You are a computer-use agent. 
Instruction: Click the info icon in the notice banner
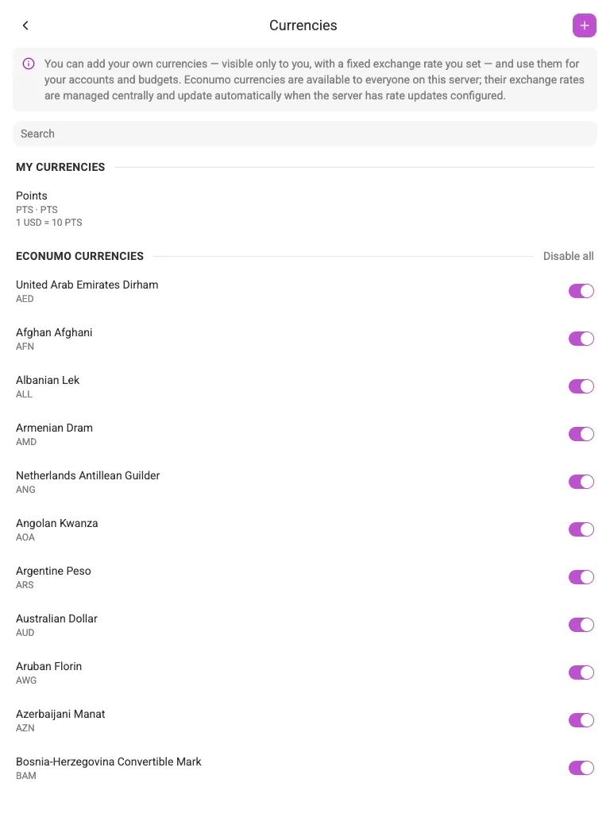pos(29,64)
